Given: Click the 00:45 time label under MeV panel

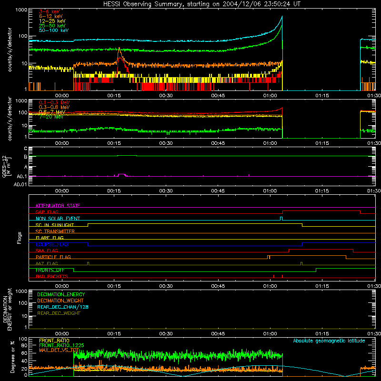Looking at the screenshot, I should point(218,143).
